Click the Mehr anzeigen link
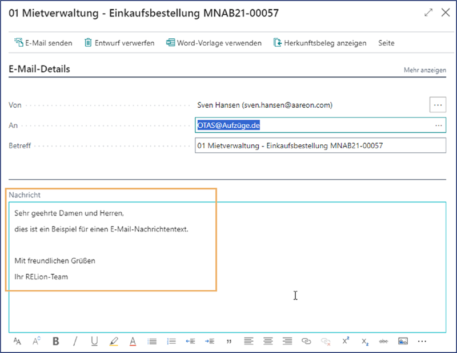 (424, 70)
